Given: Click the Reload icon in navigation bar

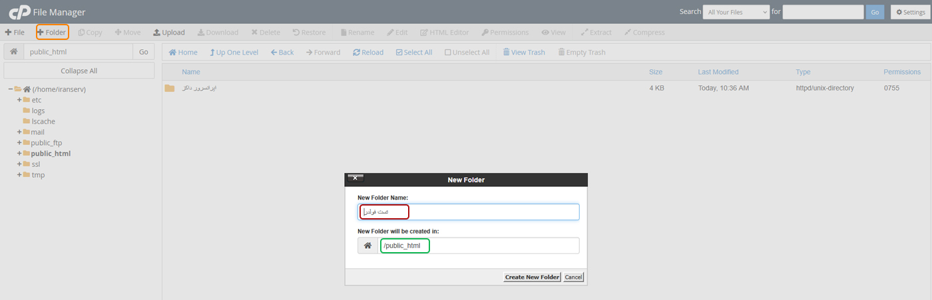Looking at the screenshot, I should 368,52.
